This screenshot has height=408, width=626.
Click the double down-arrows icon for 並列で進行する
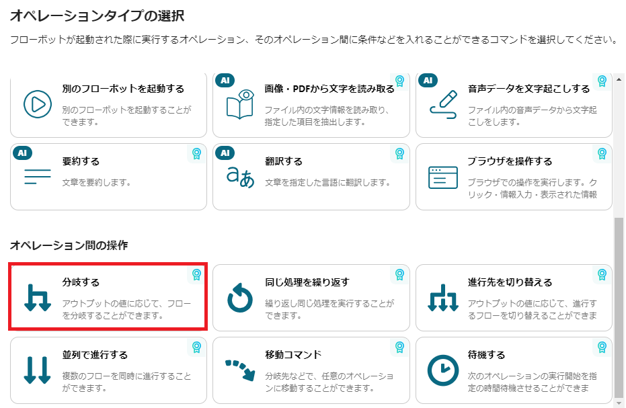click(38, 370)
